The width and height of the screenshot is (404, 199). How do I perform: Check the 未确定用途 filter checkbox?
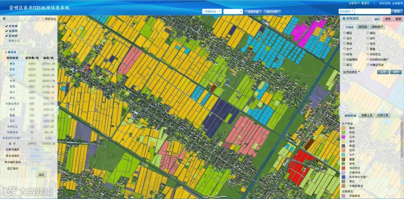(367, 65)
